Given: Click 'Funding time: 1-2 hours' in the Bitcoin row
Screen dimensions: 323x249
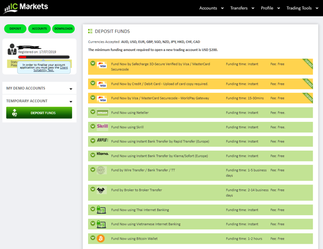Looking at the screenshot, I should tap(244, 239).
